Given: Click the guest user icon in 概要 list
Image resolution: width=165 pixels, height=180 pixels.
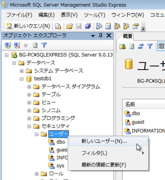Looking at the screenshot, I should [x=128, y=122].
